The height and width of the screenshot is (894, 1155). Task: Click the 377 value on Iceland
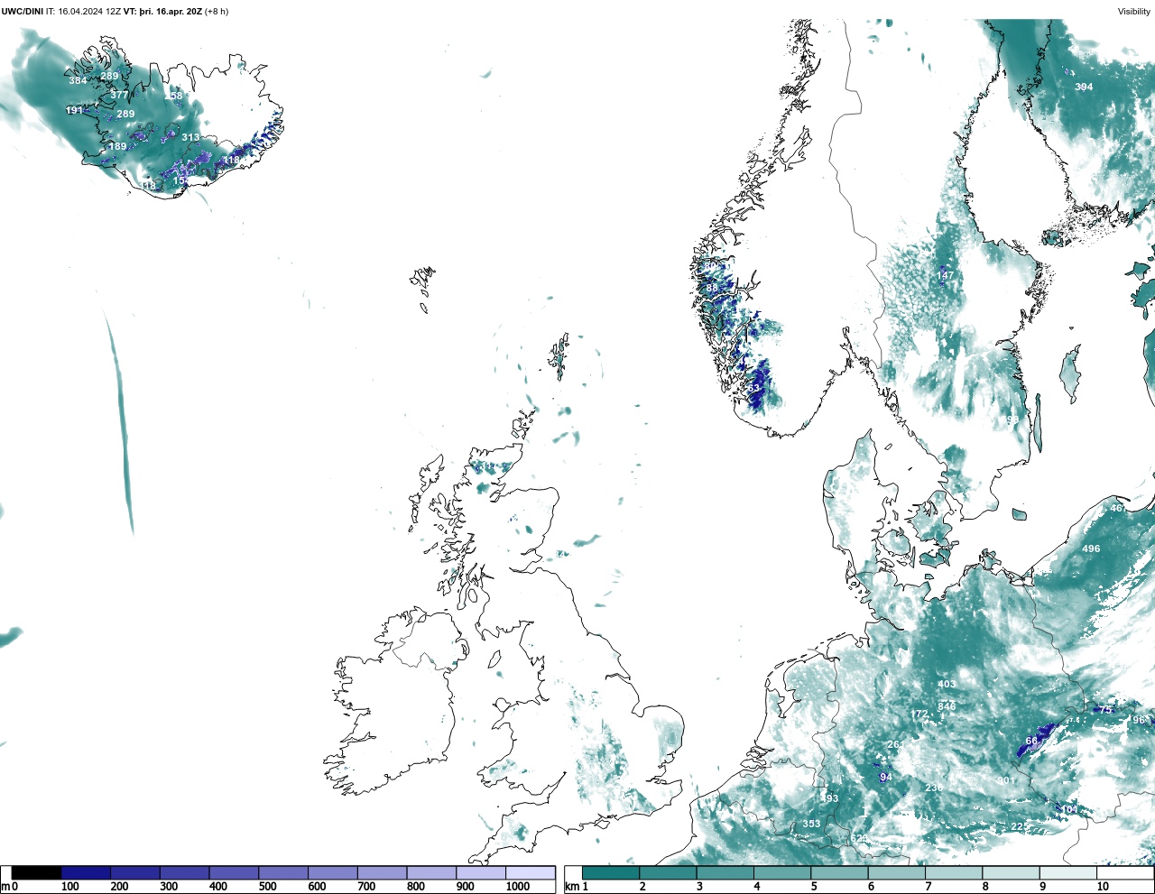119,95
